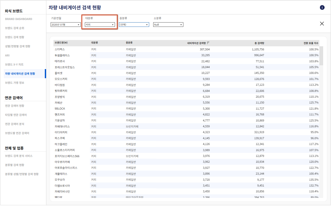Open 브랜드 가맹 정보 page
Screen dimensions: 331x206
click(15, 83)
